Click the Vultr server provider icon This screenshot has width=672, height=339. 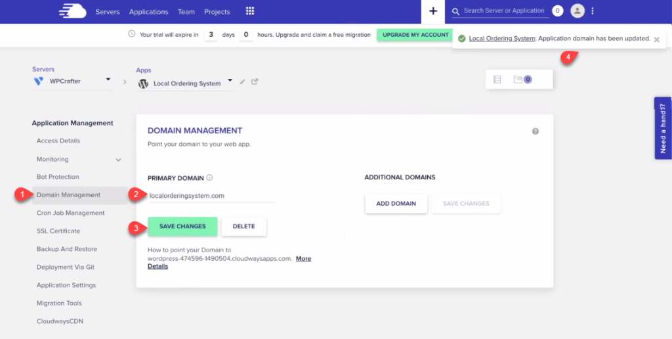(x=39, y=81)
